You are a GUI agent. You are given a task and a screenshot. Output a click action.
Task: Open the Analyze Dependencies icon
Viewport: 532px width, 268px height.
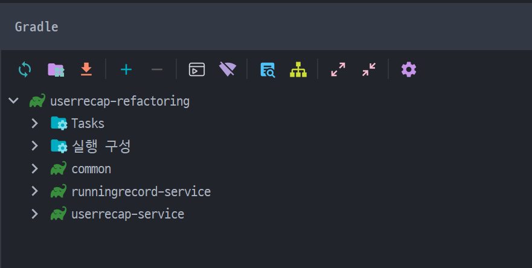click(x=268, y=69)
